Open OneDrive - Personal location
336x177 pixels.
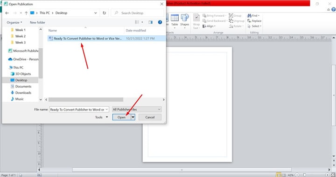23,59
